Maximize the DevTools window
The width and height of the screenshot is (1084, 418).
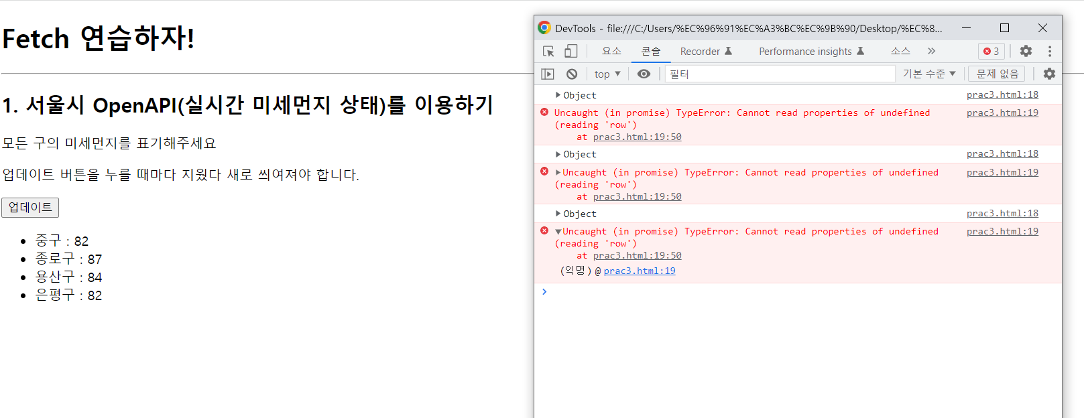[1004, 27]
